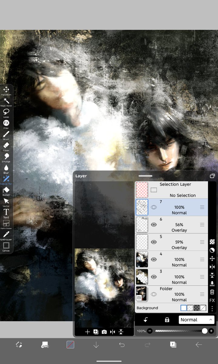Click the invert layer colors icon
This screenshot has width=218, height=364.
point(212,250)
